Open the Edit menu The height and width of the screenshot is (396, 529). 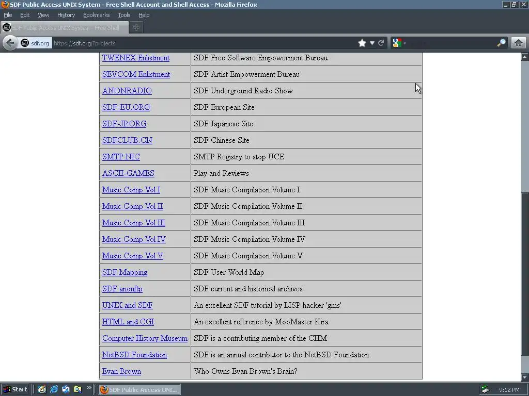click(x=25, y=15)
